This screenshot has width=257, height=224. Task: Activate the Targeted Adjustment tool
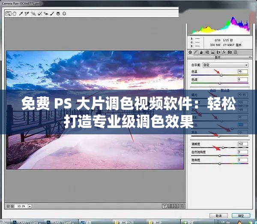(33, 13)
